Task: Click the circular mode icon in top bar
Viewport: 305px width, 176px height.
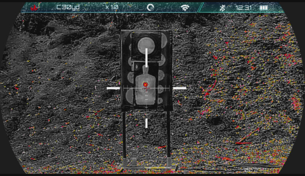Action: [151, 7]
